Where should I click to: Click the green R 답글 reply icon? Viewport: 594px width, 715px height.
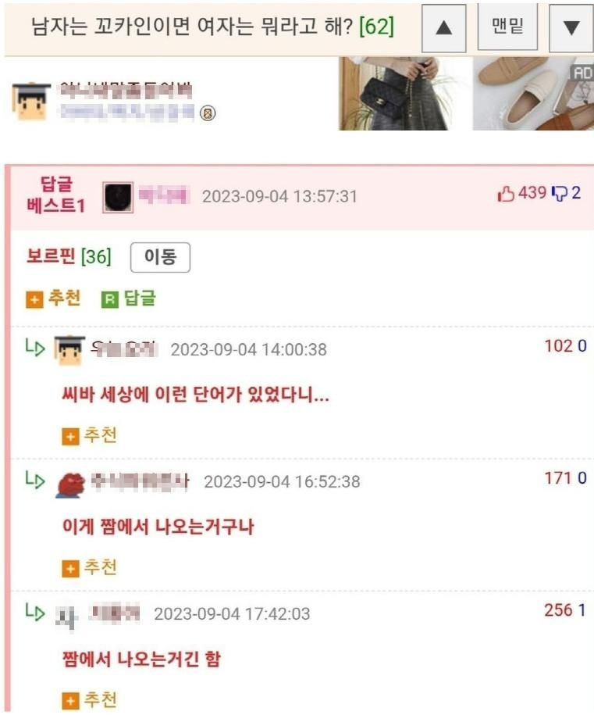tap(128, 299)
